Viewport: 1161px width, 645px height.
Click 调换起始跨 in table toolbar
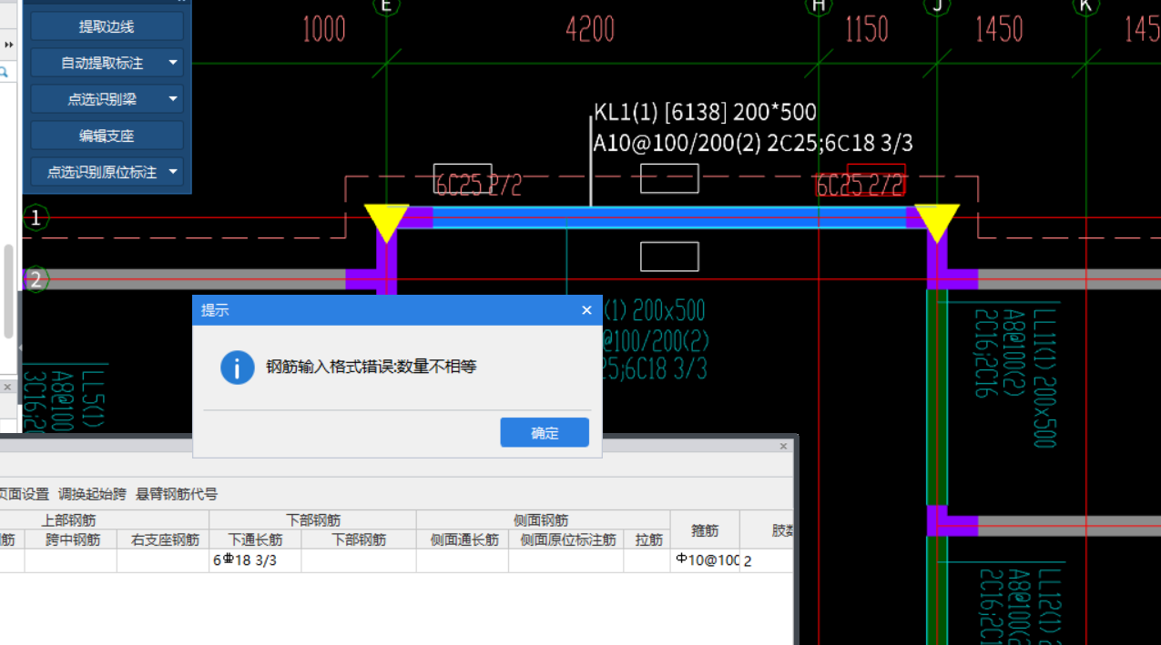point(92,494)
